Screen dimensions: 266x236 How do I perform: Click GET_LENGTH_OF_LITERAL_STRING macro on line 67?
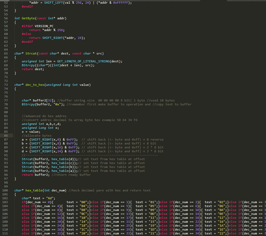tap(83, 61)
